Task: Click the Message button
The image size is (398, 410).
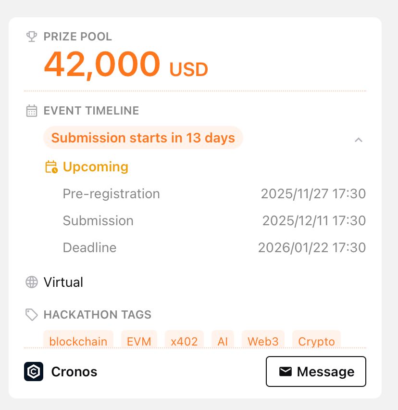Action: [316, 371]
